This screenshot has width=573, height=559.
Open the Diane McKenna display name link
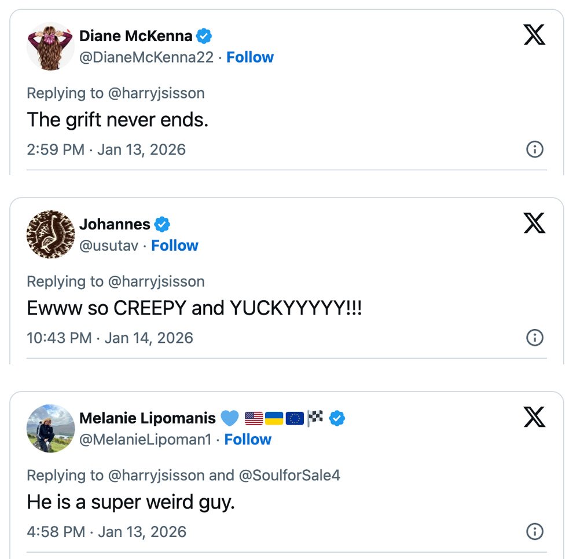click(135, 36)
